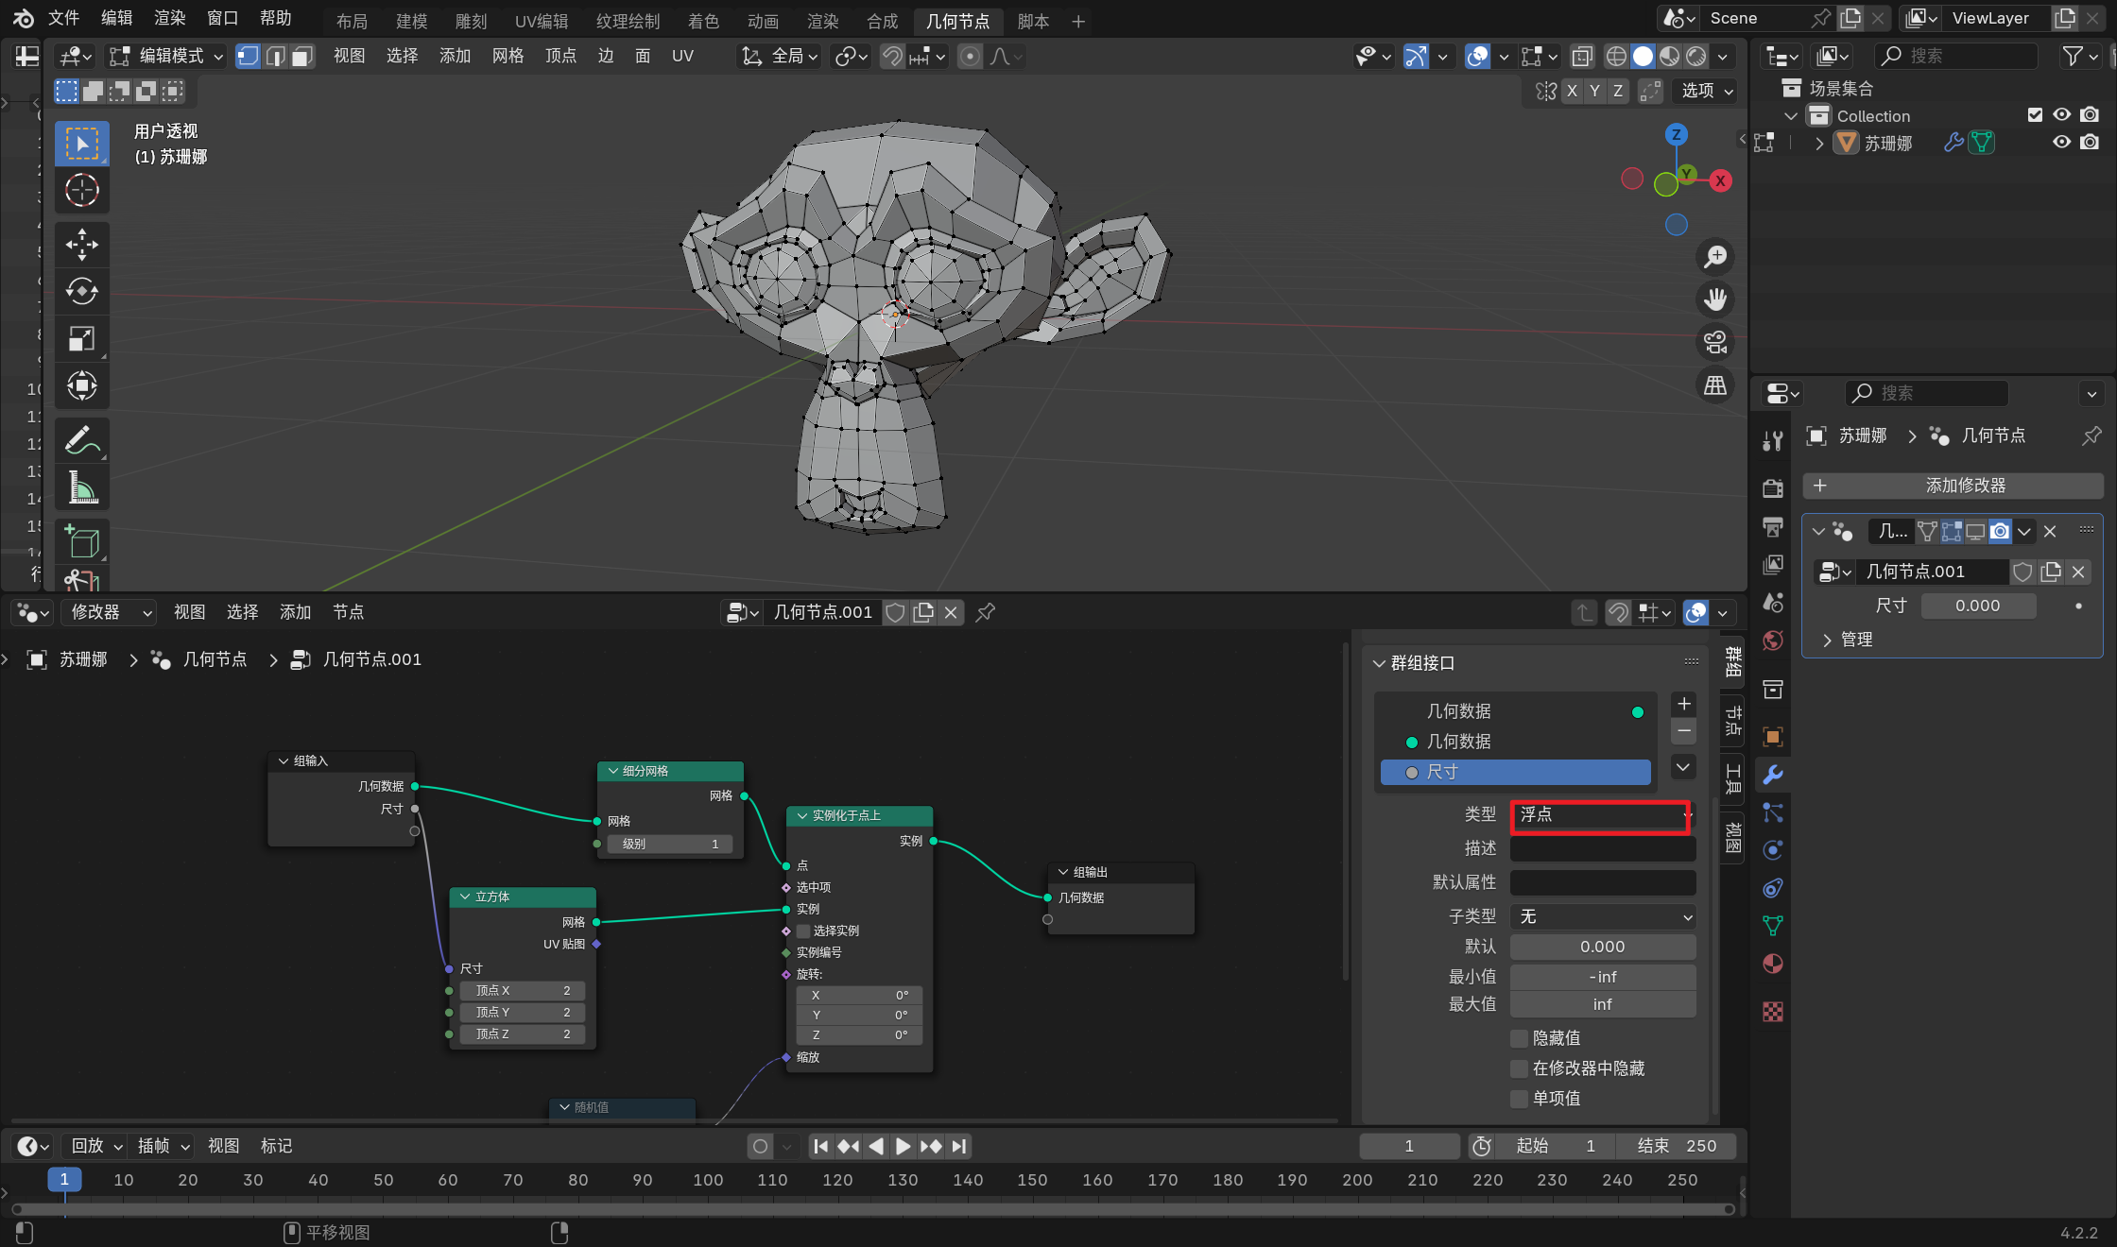The width and height of the screenshot is (2117, 1247).
Task: Switch to the 建模 workspace tab
Action: pos(412,21)
